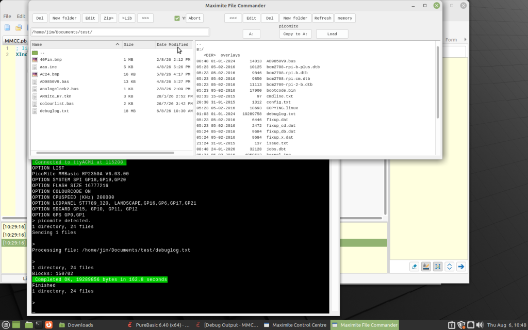Click the left-side Edit button

click(90, 18)
